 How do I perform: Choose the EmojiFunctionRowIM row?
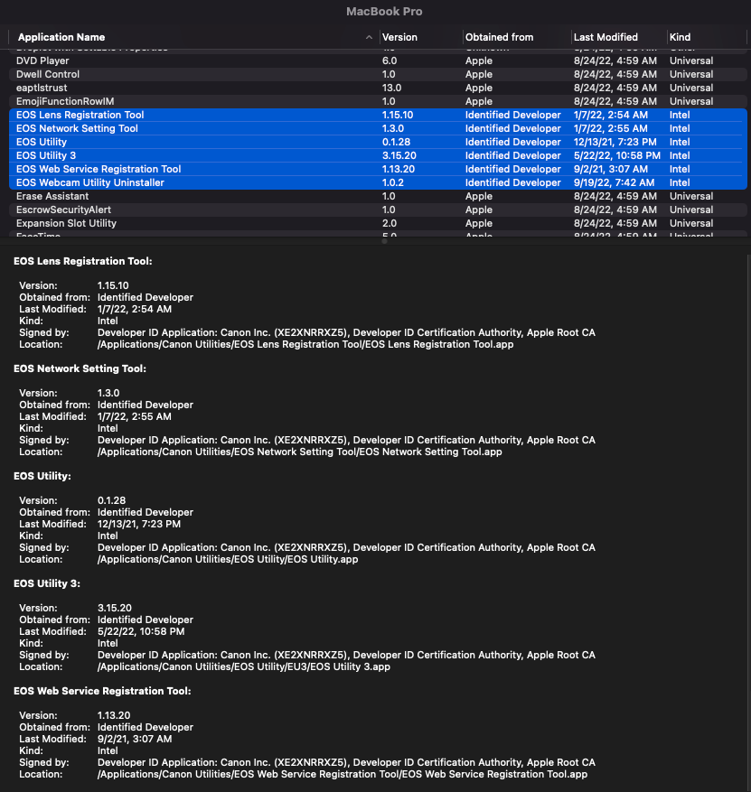pyautogui.click(x=66, y=101)
